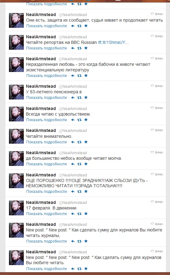Retweet the last 'Как сделать сумку' tweet
170x275 pixels.
click(79, 269)
